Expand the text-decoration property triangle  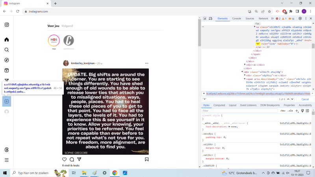(x=229, y=127)
